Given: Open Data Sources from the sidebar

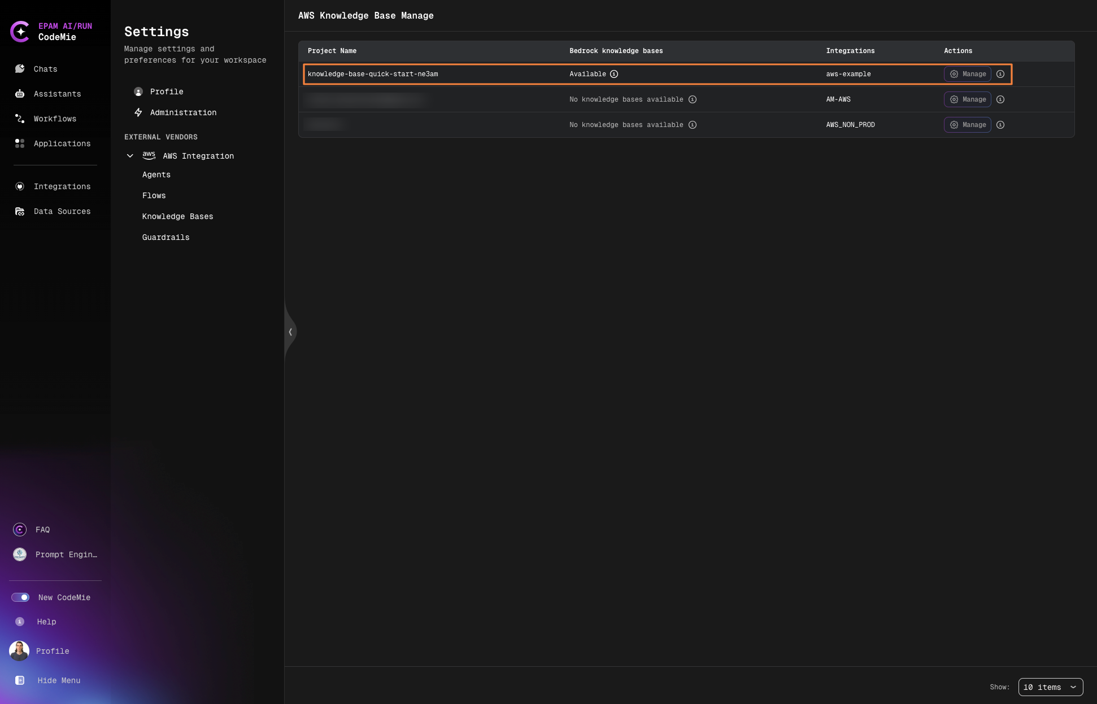Looking at the screenshot, I should click(62, 211).
